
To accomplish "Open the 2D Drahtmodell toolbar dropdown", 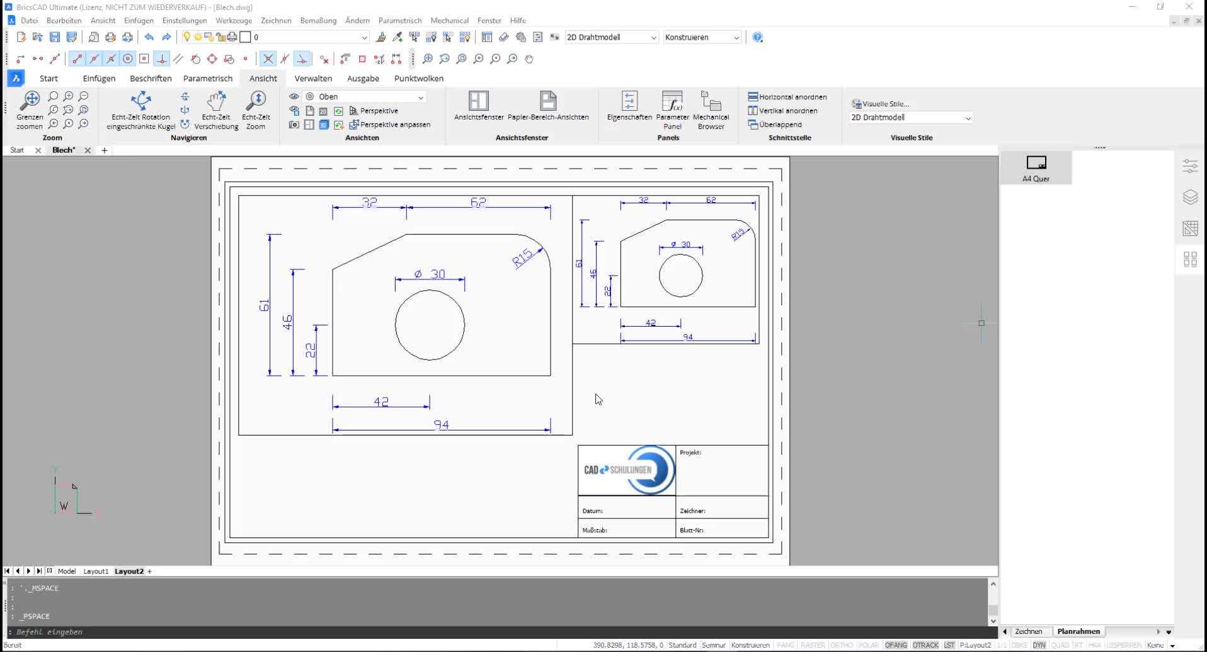I will point(612,37).
